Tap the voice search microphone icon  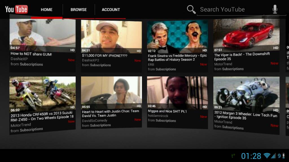(x=275, y=9)
